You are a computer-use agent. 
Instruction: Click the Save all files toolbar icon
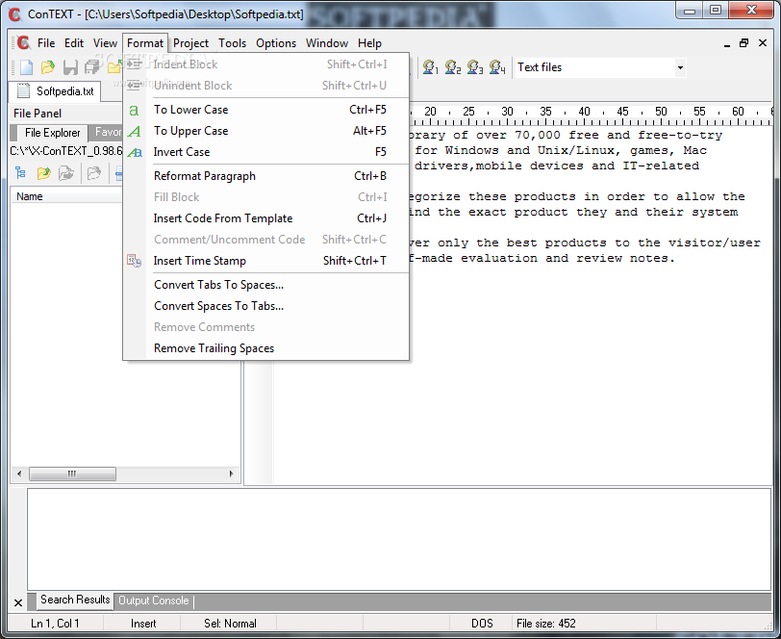[92, 67]
